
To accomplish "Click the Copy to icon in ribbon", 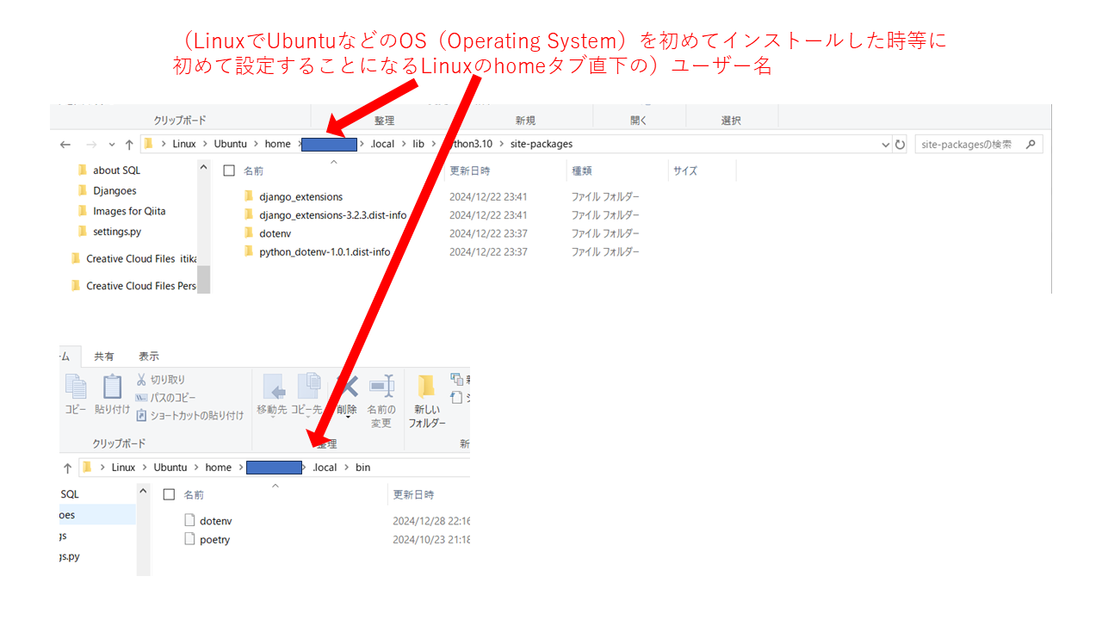I will click(309, 386).
